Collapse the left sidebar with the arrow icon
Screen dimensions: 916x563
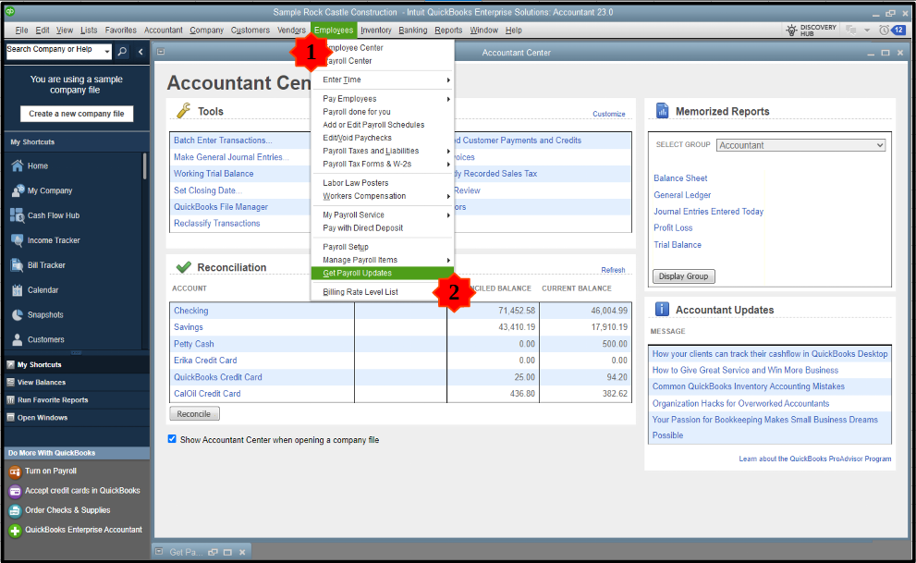(x=140, y=52)
